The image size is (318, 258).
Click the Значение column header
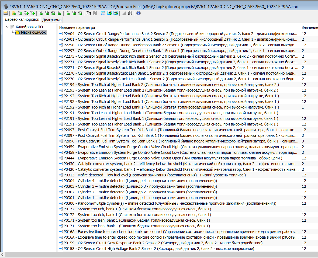[309, 27]
